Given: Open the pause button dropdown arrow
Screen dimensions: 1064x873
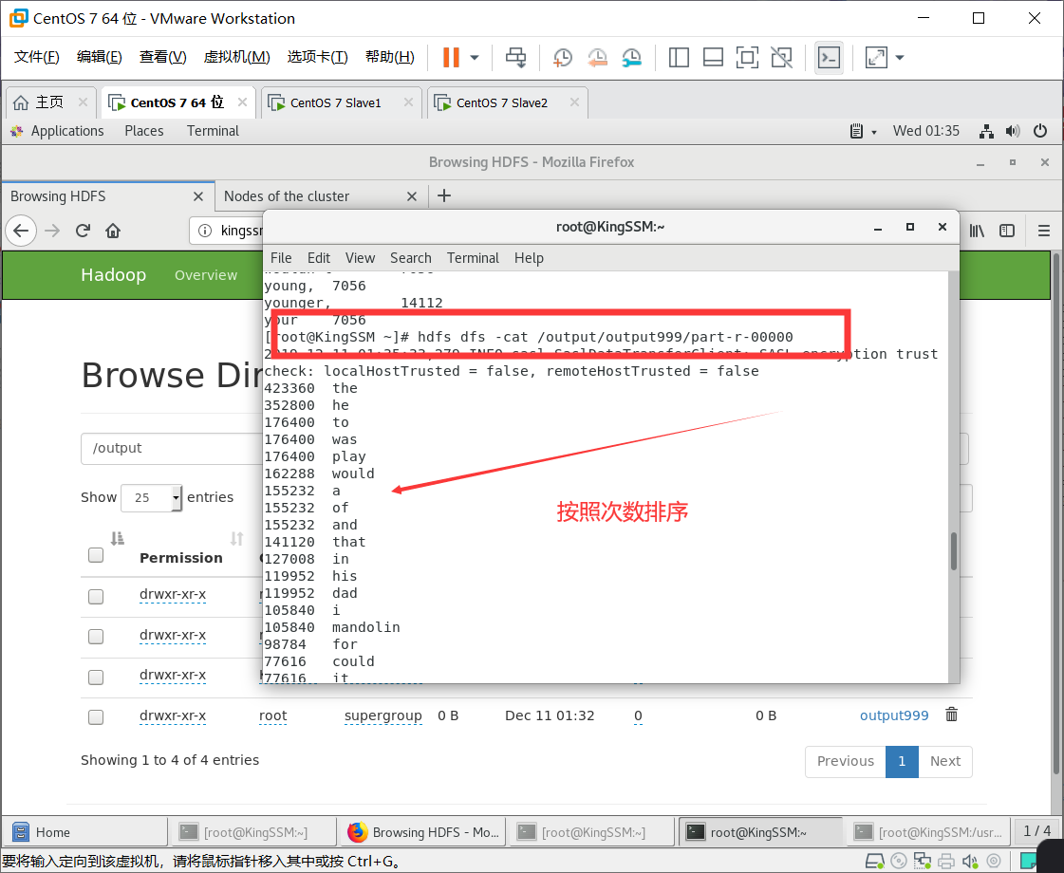Looking at the screenshot, I should click(475, 58).
